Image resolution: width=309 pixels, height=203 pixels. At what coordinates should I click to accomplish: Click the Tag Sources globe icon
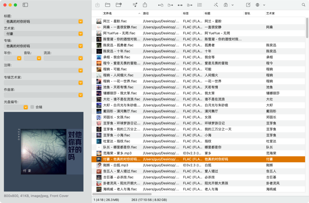coord(257,5)
